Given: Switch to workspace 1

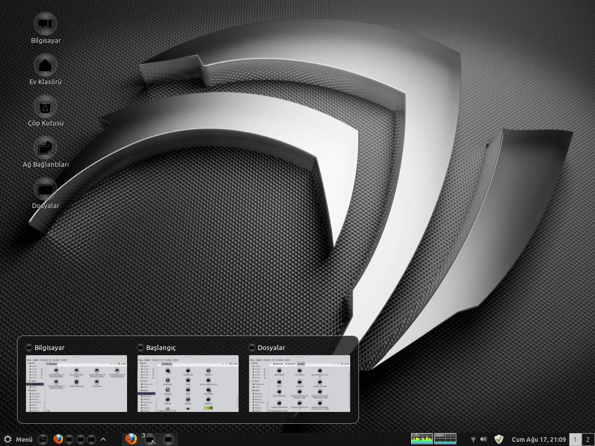Looking at the screenshot, I should pyautogui.click(x=575, y=439).
